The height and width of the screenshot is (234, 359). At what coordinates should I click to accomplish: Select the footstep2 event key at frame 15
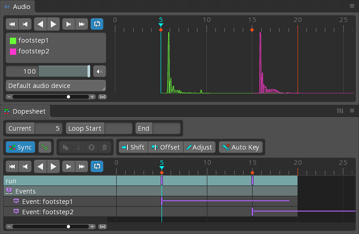[x=252, y=212]
